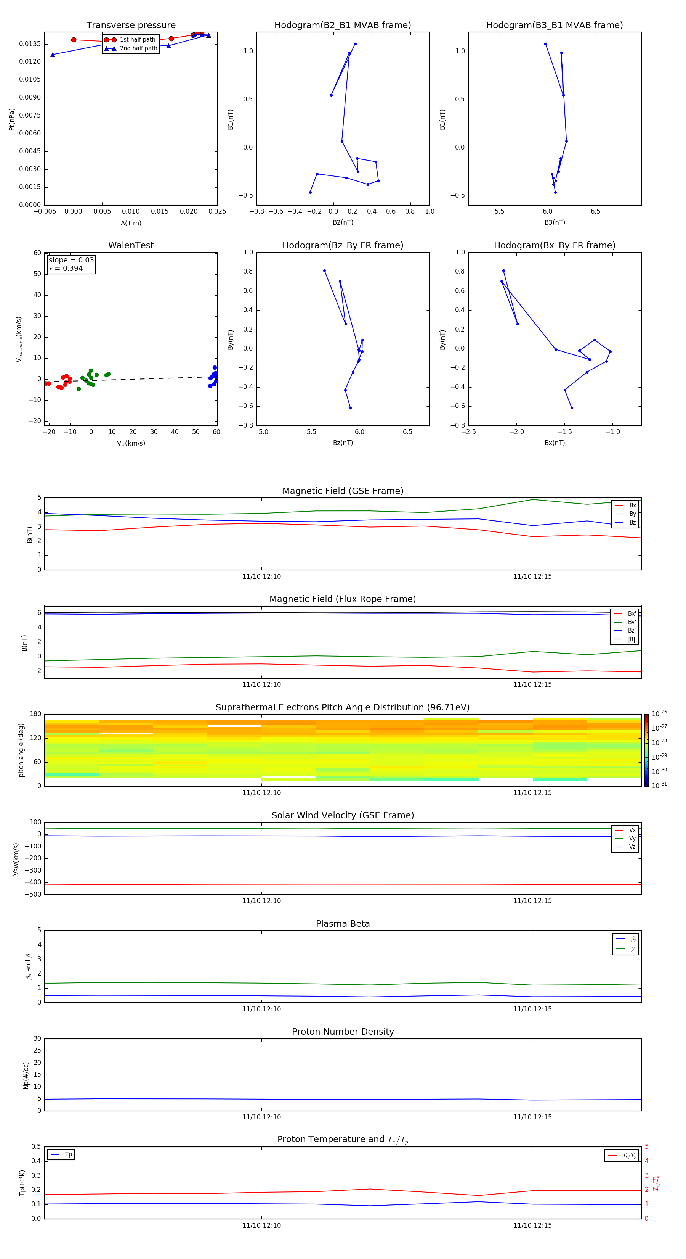This screenshot has height=1259, width=686.
Task: Click the 'Pt(nPa)' y-axis label
Action: point(12,119)
